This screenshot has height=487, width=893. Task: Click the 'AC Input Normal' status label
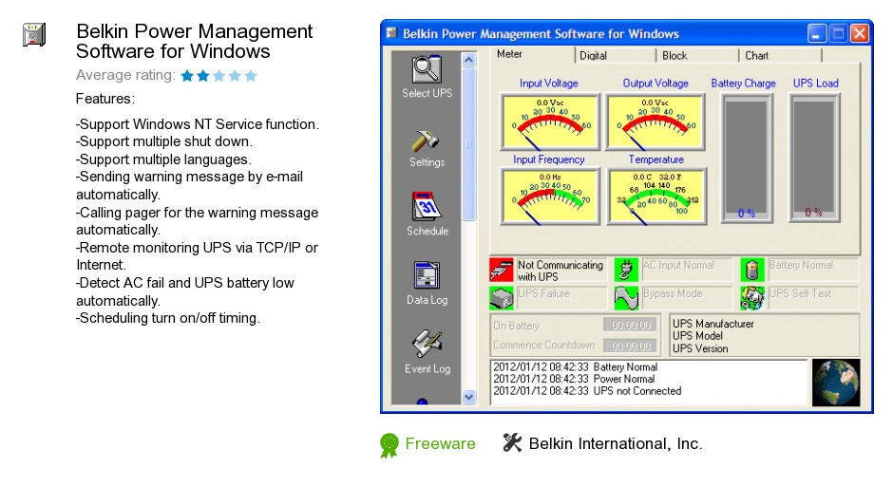pos(678,265)
